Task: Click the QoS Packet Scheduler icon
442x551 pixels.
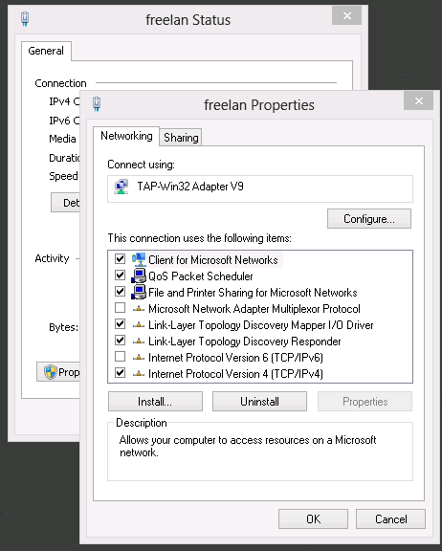Action: (x=139, y=275)
